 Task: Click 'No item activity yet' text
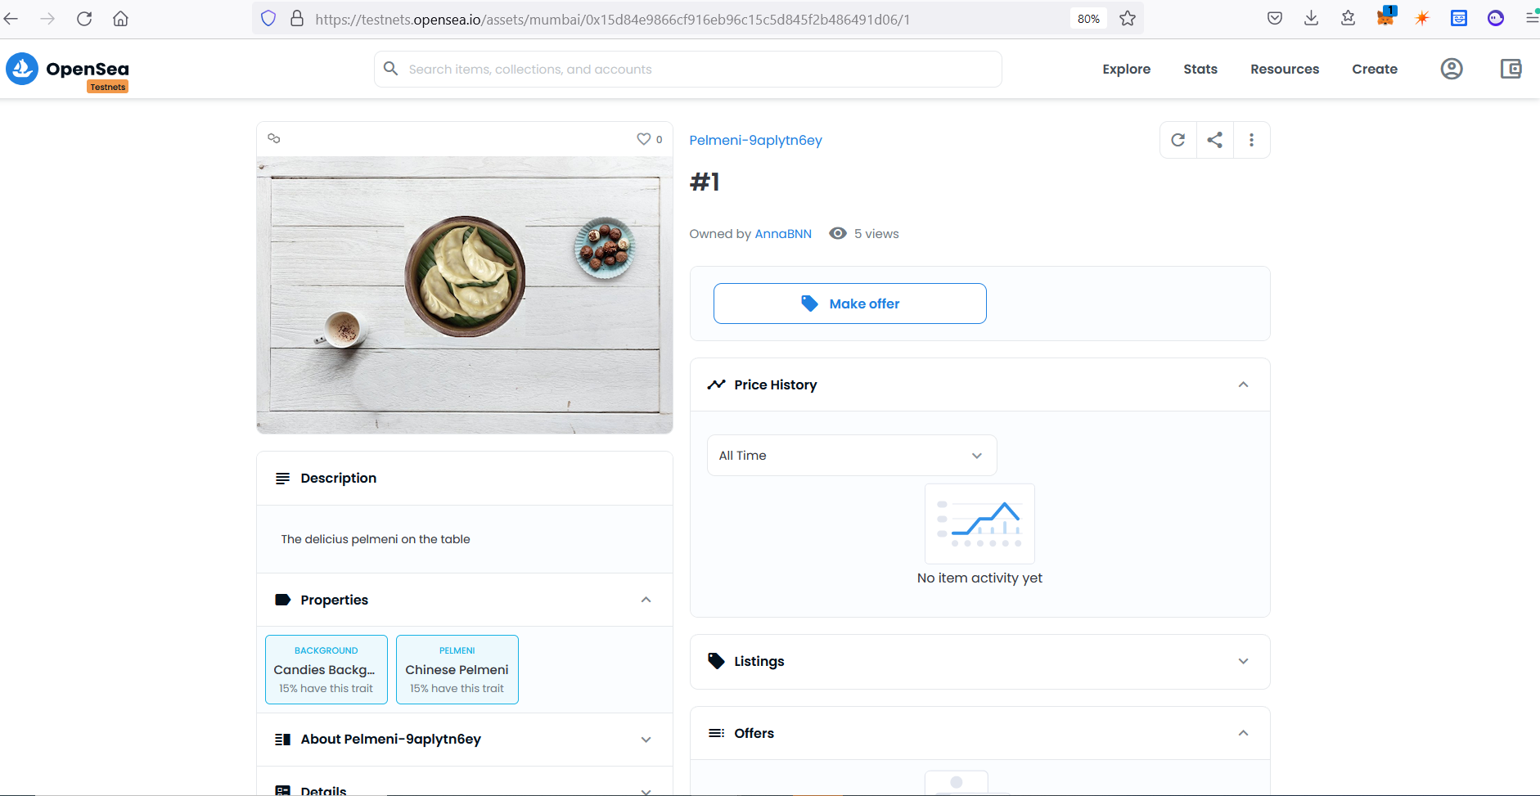coord(979,578)
